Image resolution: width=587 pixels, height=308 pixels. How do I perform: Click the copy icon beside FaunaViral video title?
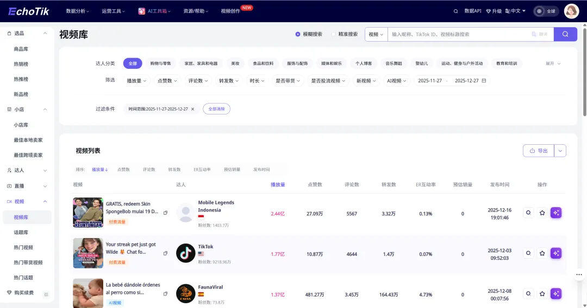click(166, 293)
